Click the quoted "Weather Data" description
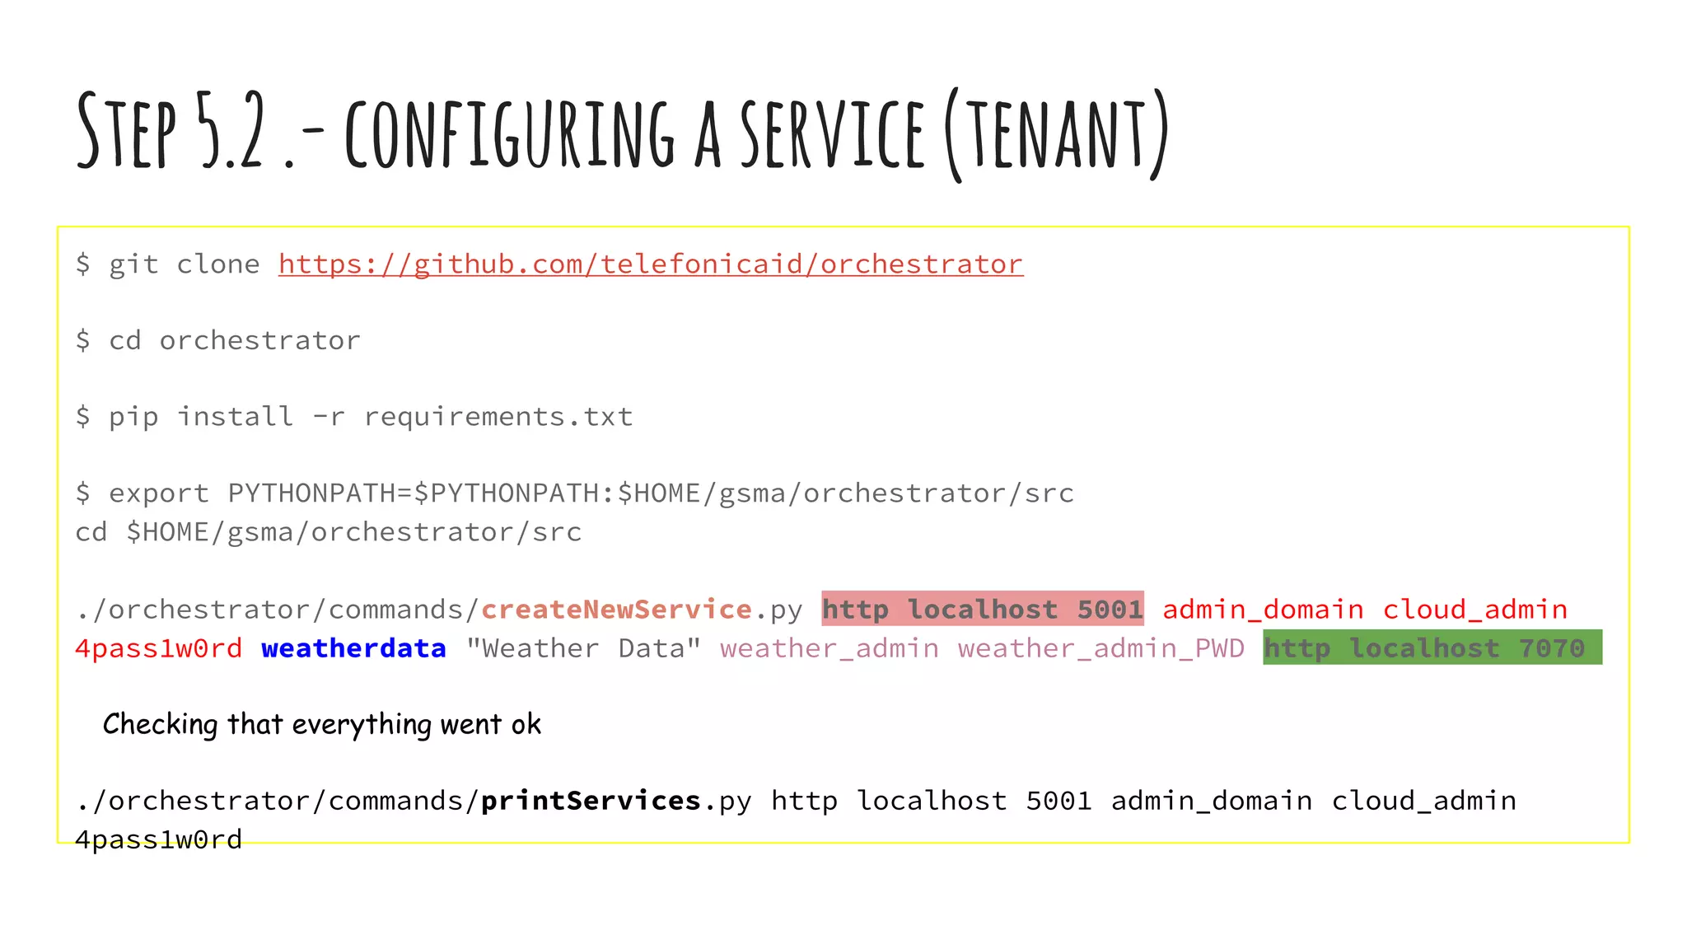This screenshot has height=949, width=1687. coord(583,648)
